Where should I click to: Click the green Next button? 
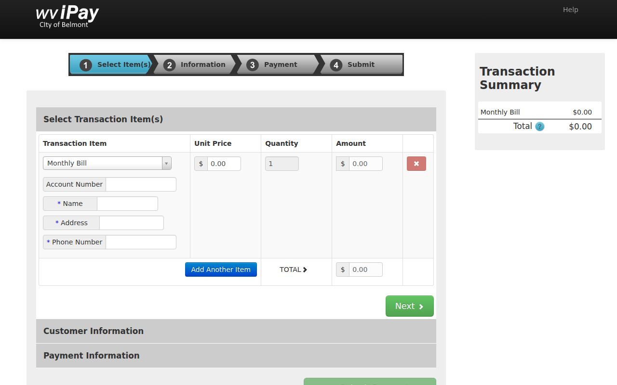tap(410, 306)
